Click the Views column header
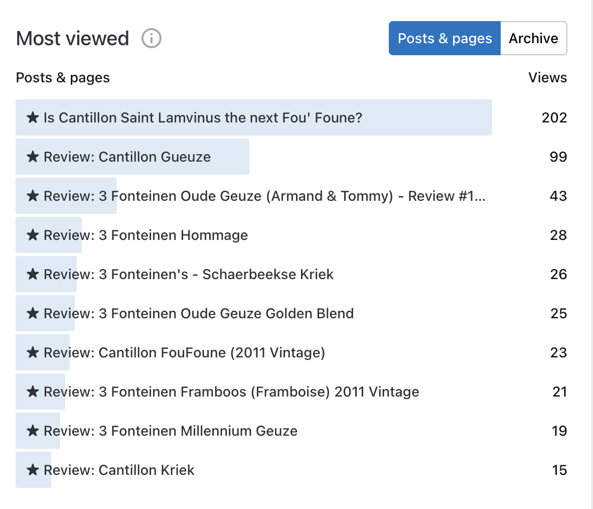593x509 pixels. pos(547,78)
